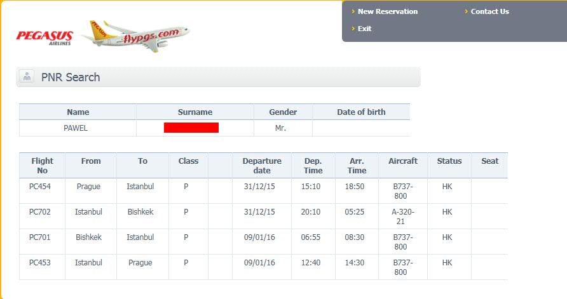
Task: Click the flypgs.com airplane image
Action: point(135,36)
